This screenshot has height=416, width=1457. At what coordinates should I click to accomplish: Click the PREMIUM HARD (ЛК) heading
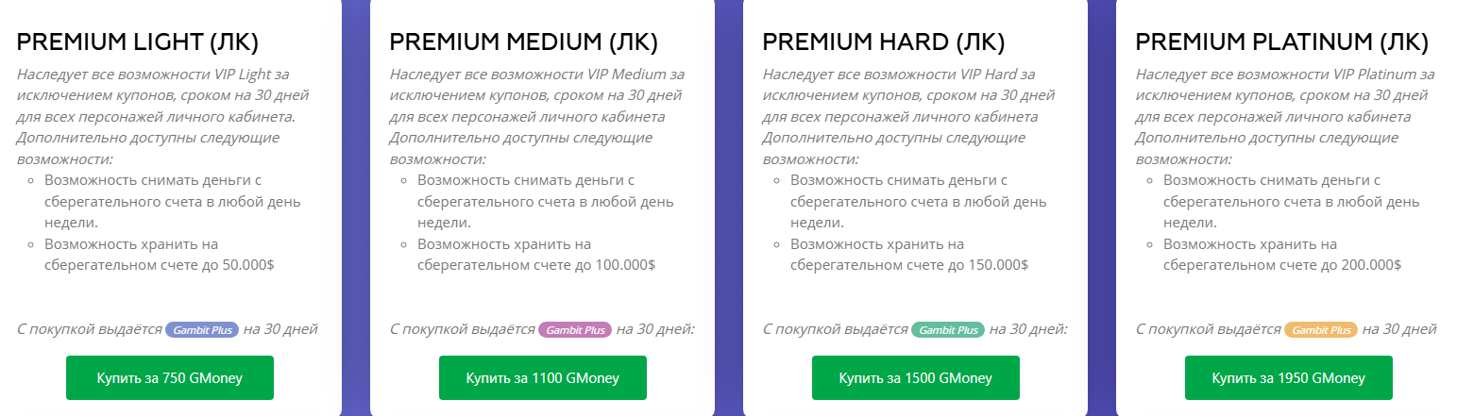[884, 42]
